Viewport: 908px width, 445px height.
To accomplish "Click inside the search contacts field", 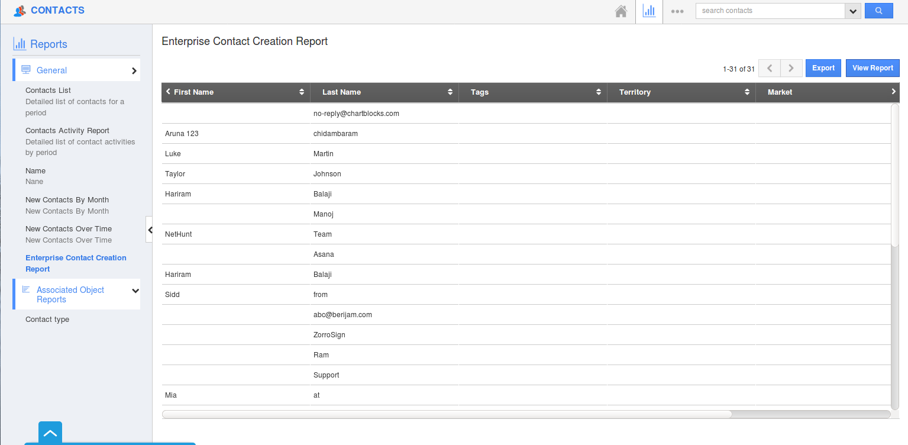I will pos(769,11).
